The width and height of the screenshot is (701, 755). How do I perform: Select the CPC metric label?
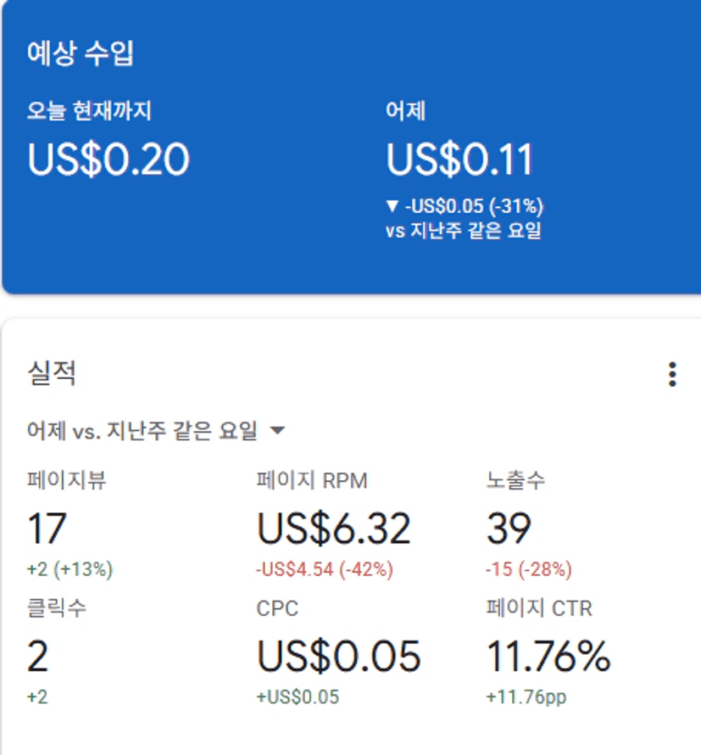(277, 608)
